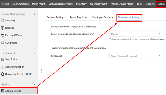Open the Domain dropdown

click(x=136, y=34)
